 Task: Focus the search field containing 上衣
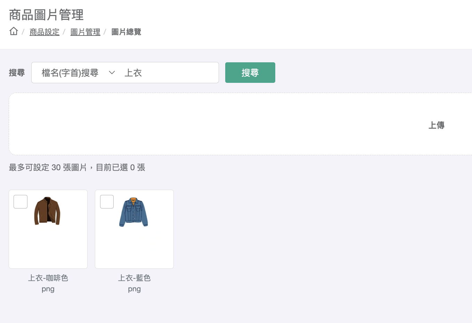[x=167, y=73]
